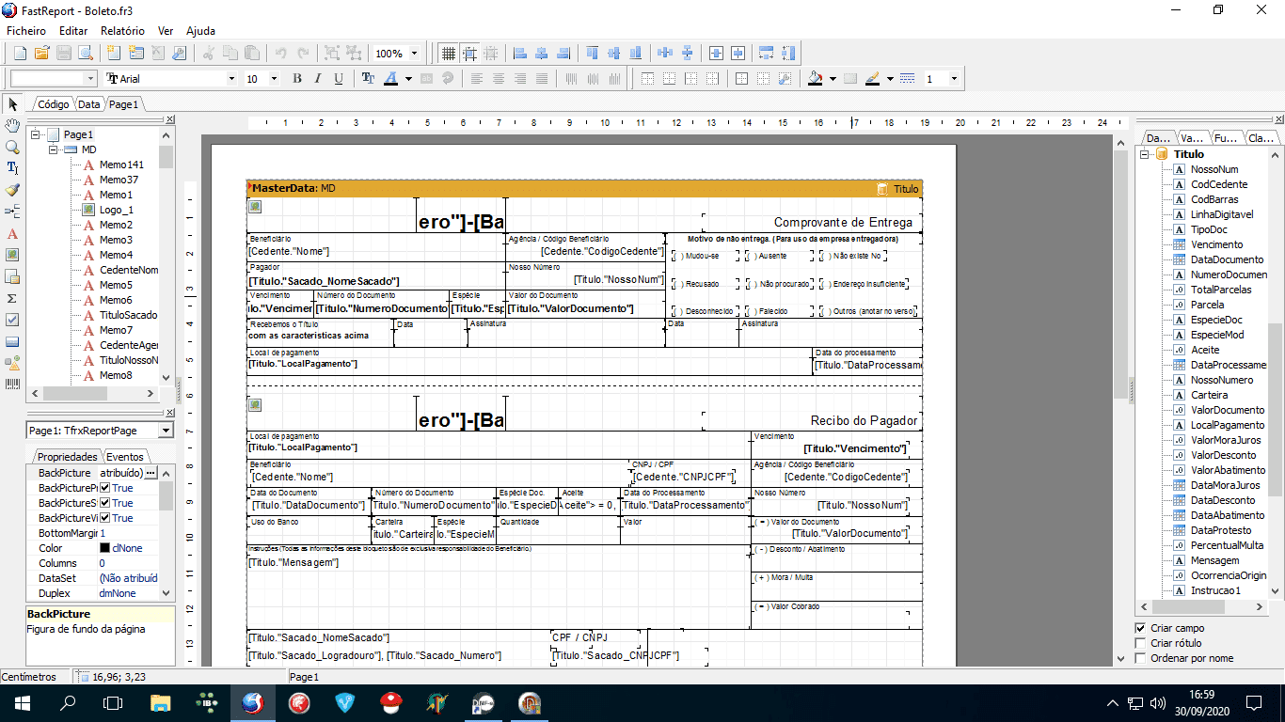Toggle Show grid icon
Screen dimensions: 1285x722
(x=449, y=54)
